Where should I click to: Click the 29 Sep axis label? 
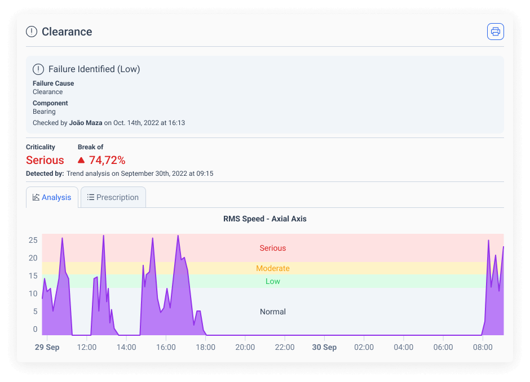pyautogui.click(x=47, y=347)
